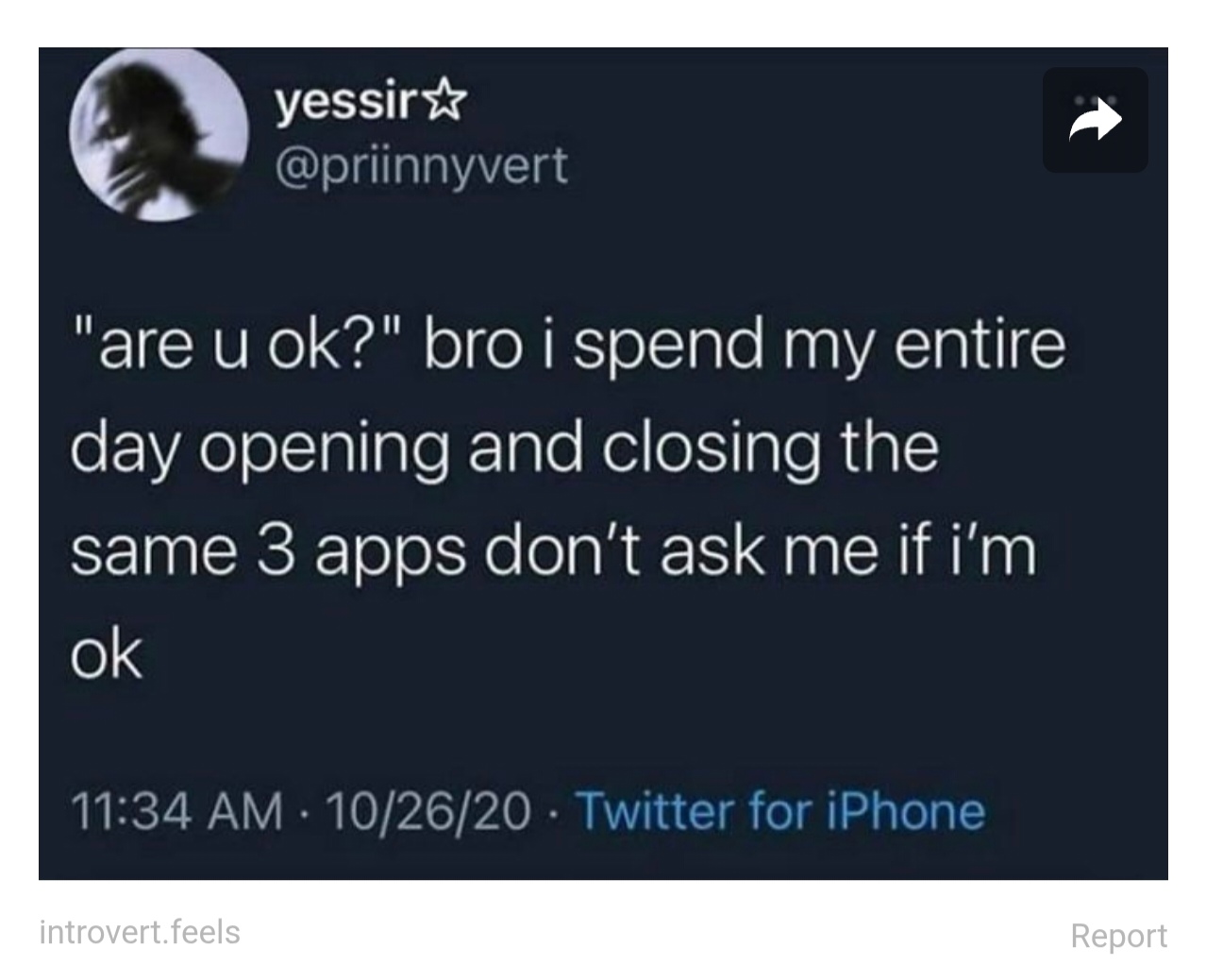Go to the introvert.feels source
This screenshot has width=1206, height=965.
point(140,932)
